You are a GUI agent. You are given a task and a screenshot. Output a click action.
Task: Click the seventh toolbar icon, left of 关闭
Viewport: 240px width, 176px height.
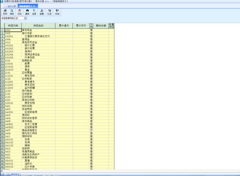pos(49,12)
